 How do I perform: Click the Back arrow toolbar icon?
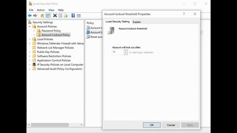(30, 16)
